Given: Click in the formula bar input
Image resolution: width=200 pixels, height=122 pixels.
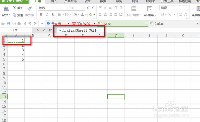Looking at the screenshot, I should pos(128,30).
